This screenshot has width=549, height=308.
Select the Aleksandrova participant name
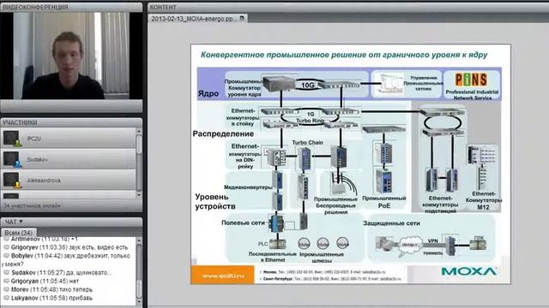point(44,181)
